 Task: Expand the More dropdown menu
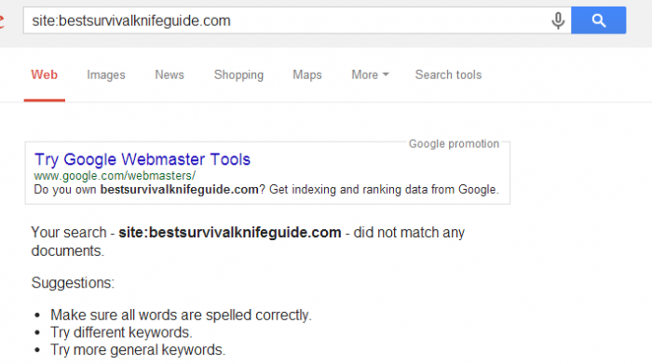coord(370,74)
